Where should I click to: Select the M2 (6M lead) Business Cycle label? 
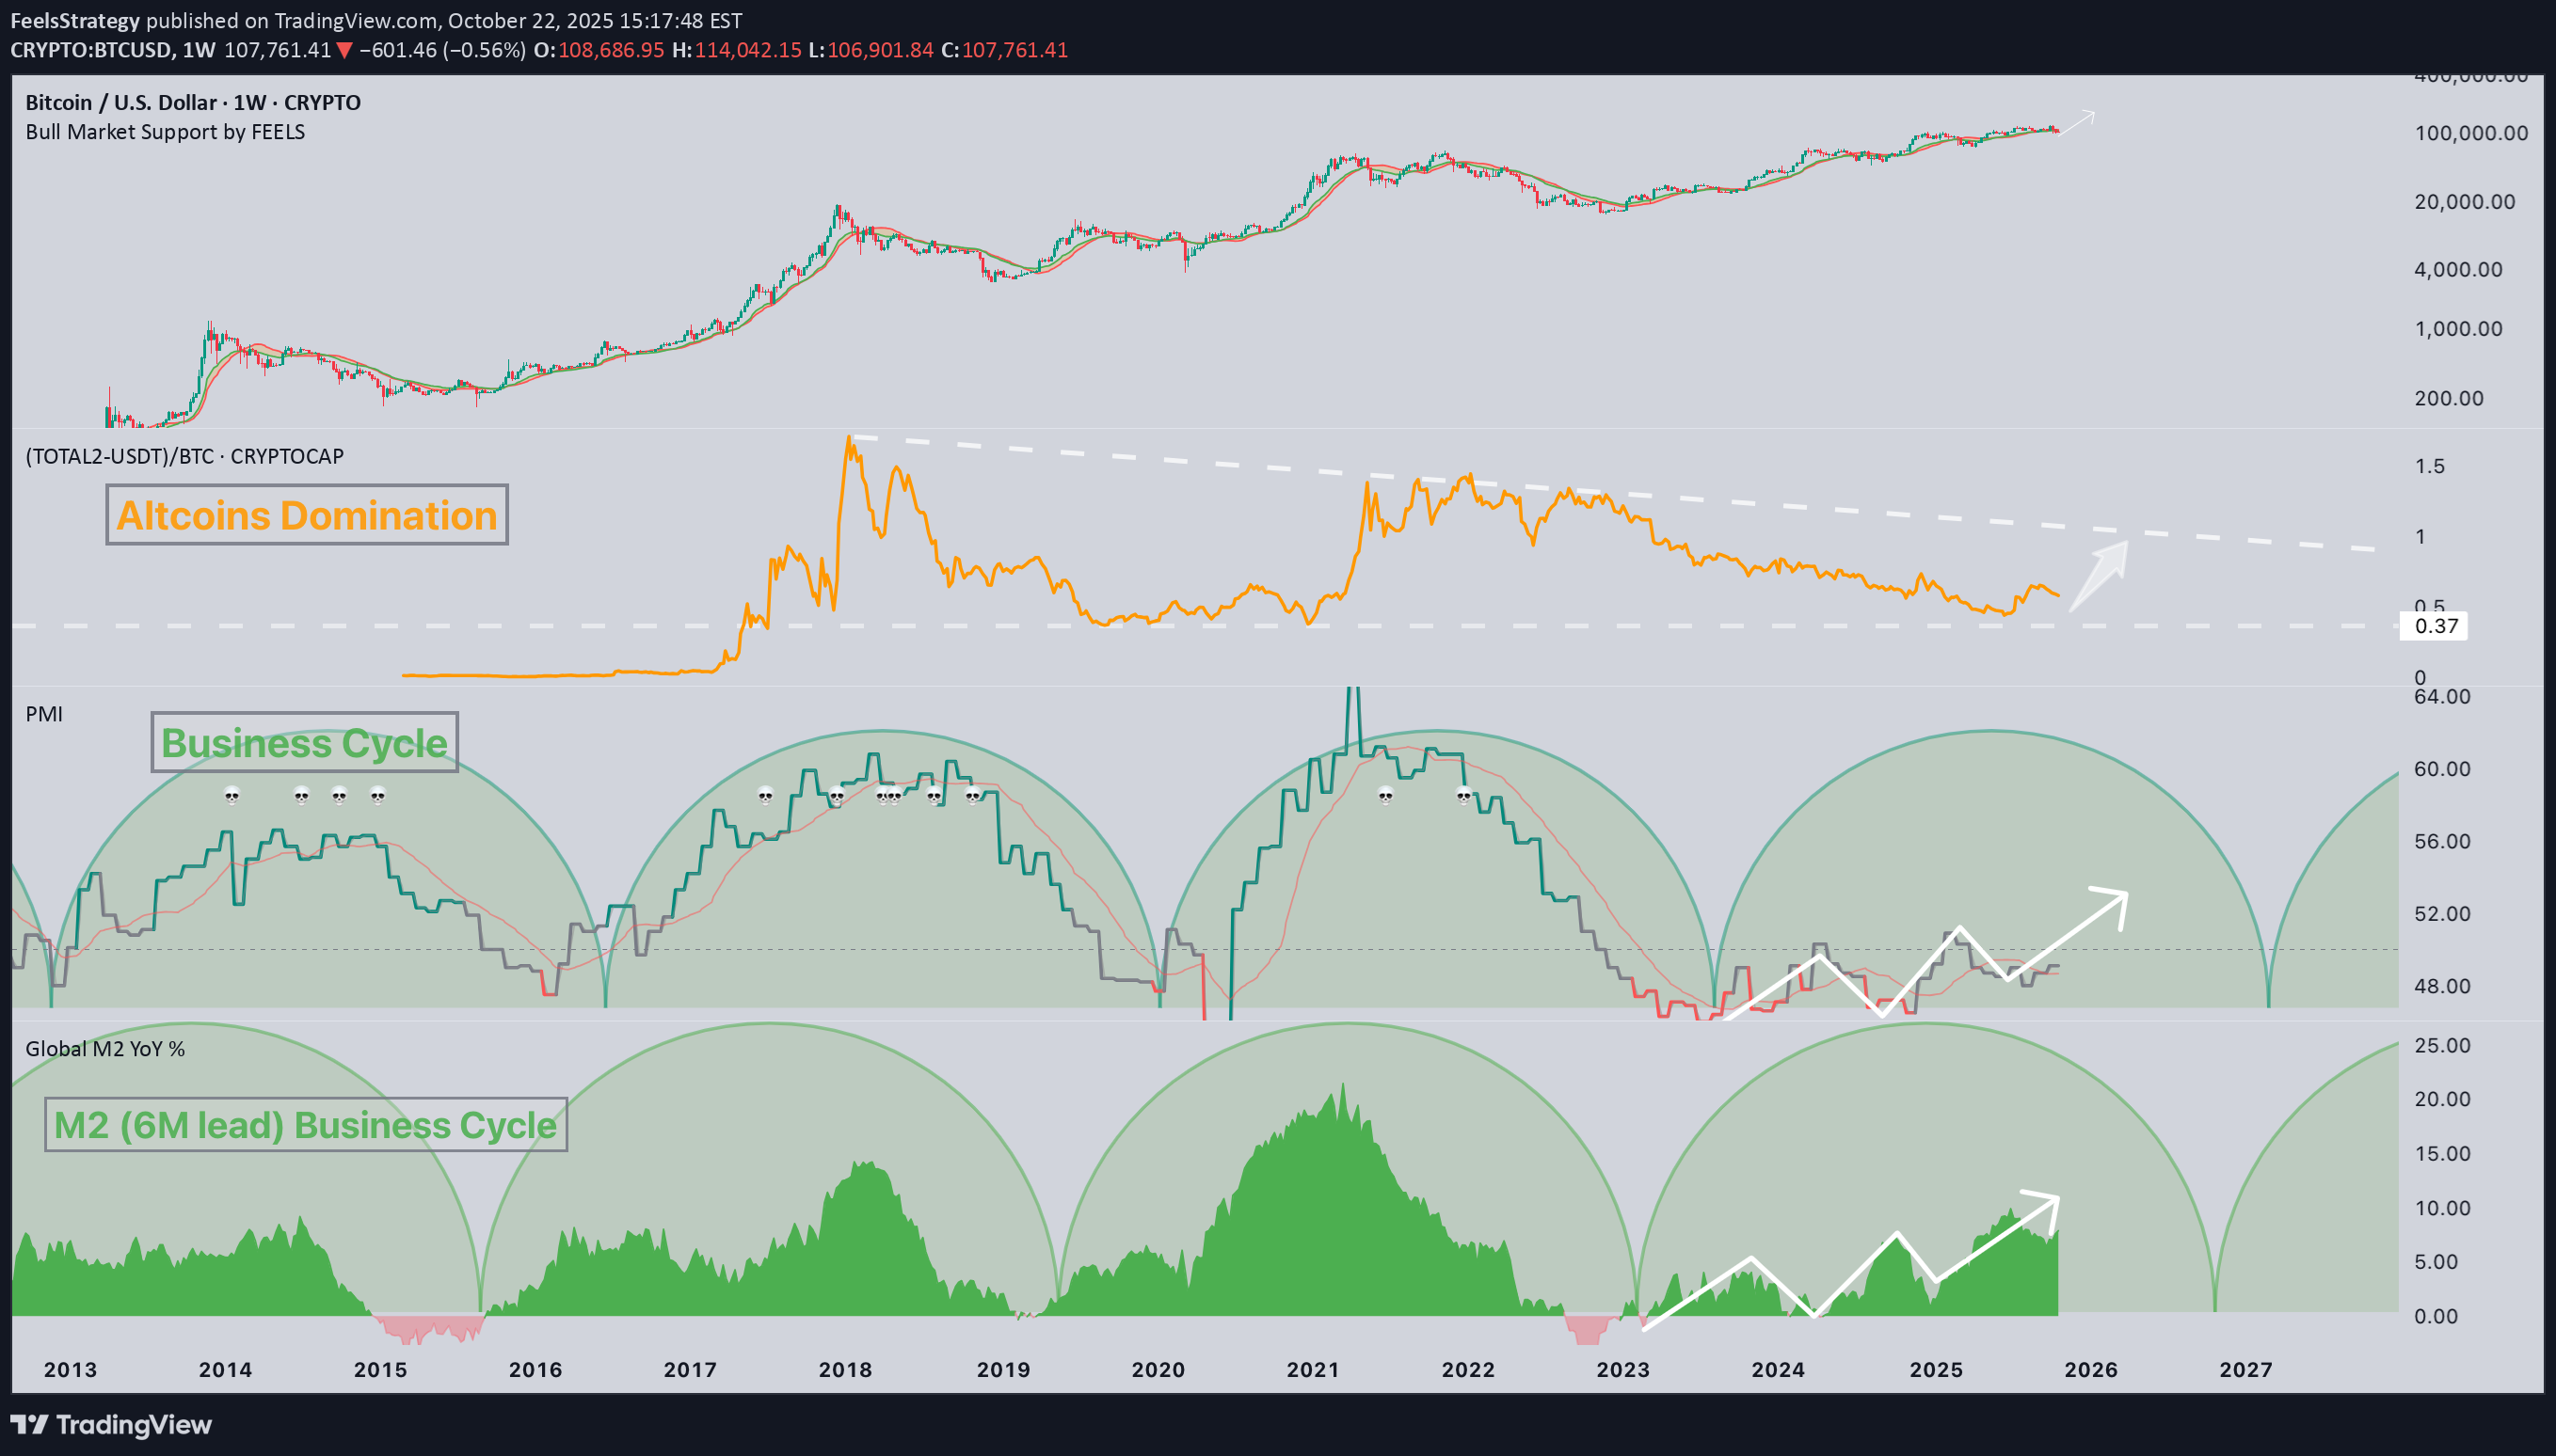pos(305,1125)
